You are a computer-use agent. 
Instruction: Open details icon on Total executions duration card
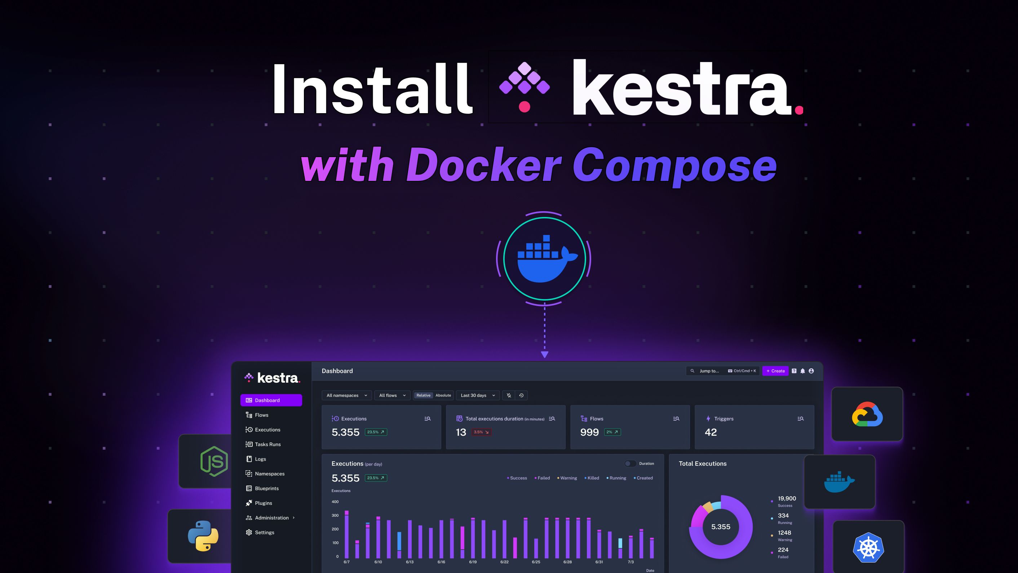pyautogui.click(x=552, y=418)
